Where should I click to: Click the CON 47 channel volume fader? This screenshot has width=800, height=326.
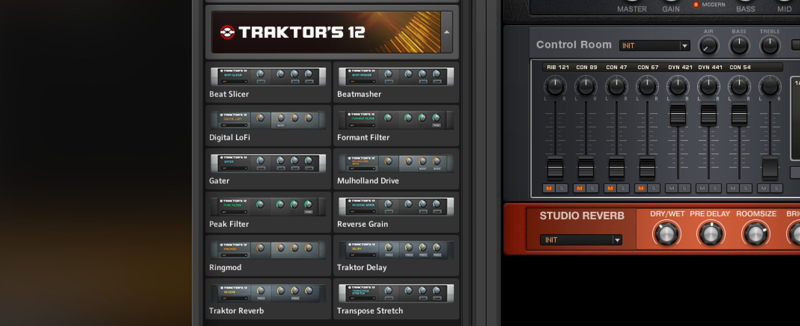[x=616, y=168]
